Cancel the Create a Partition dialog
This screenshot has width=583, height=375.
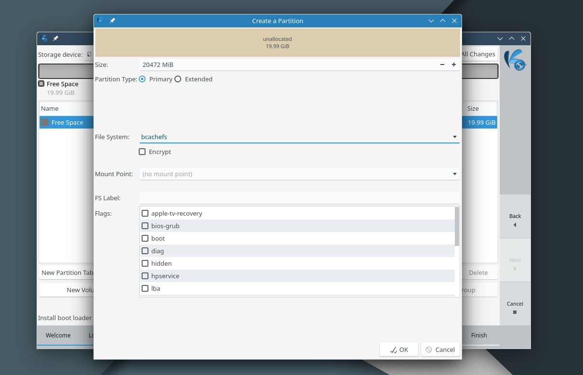point(440,349)
